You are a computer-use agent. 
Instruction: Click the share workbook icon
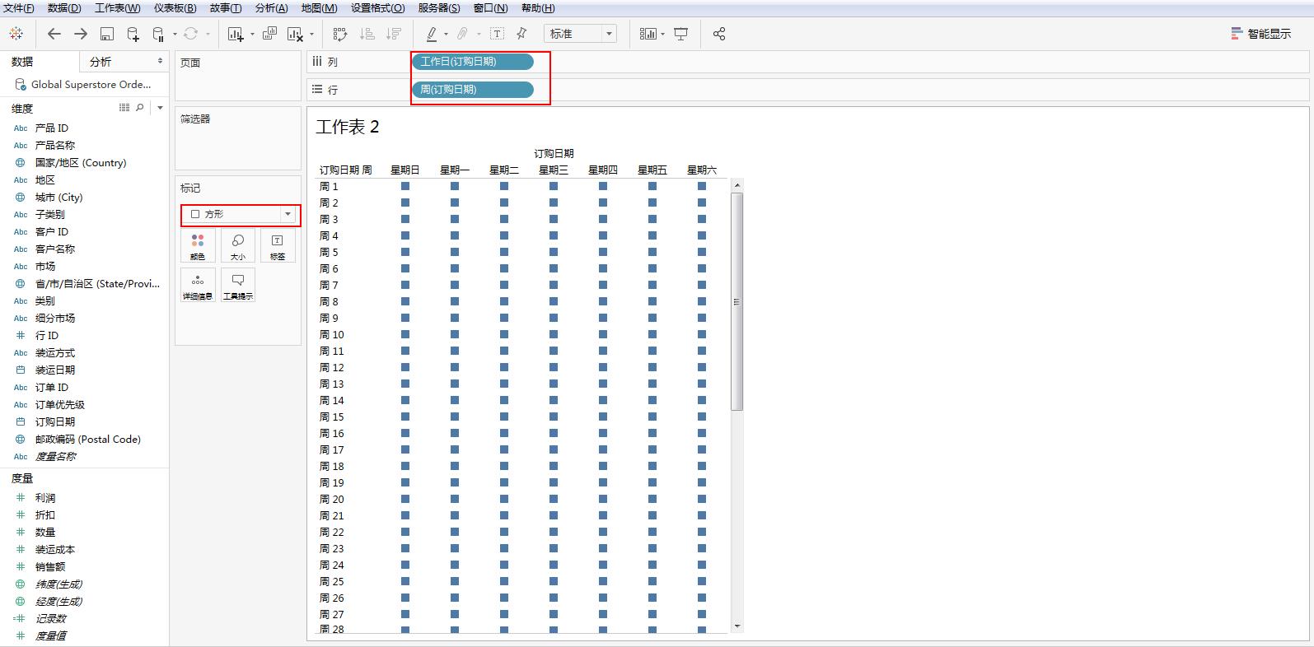719,34
